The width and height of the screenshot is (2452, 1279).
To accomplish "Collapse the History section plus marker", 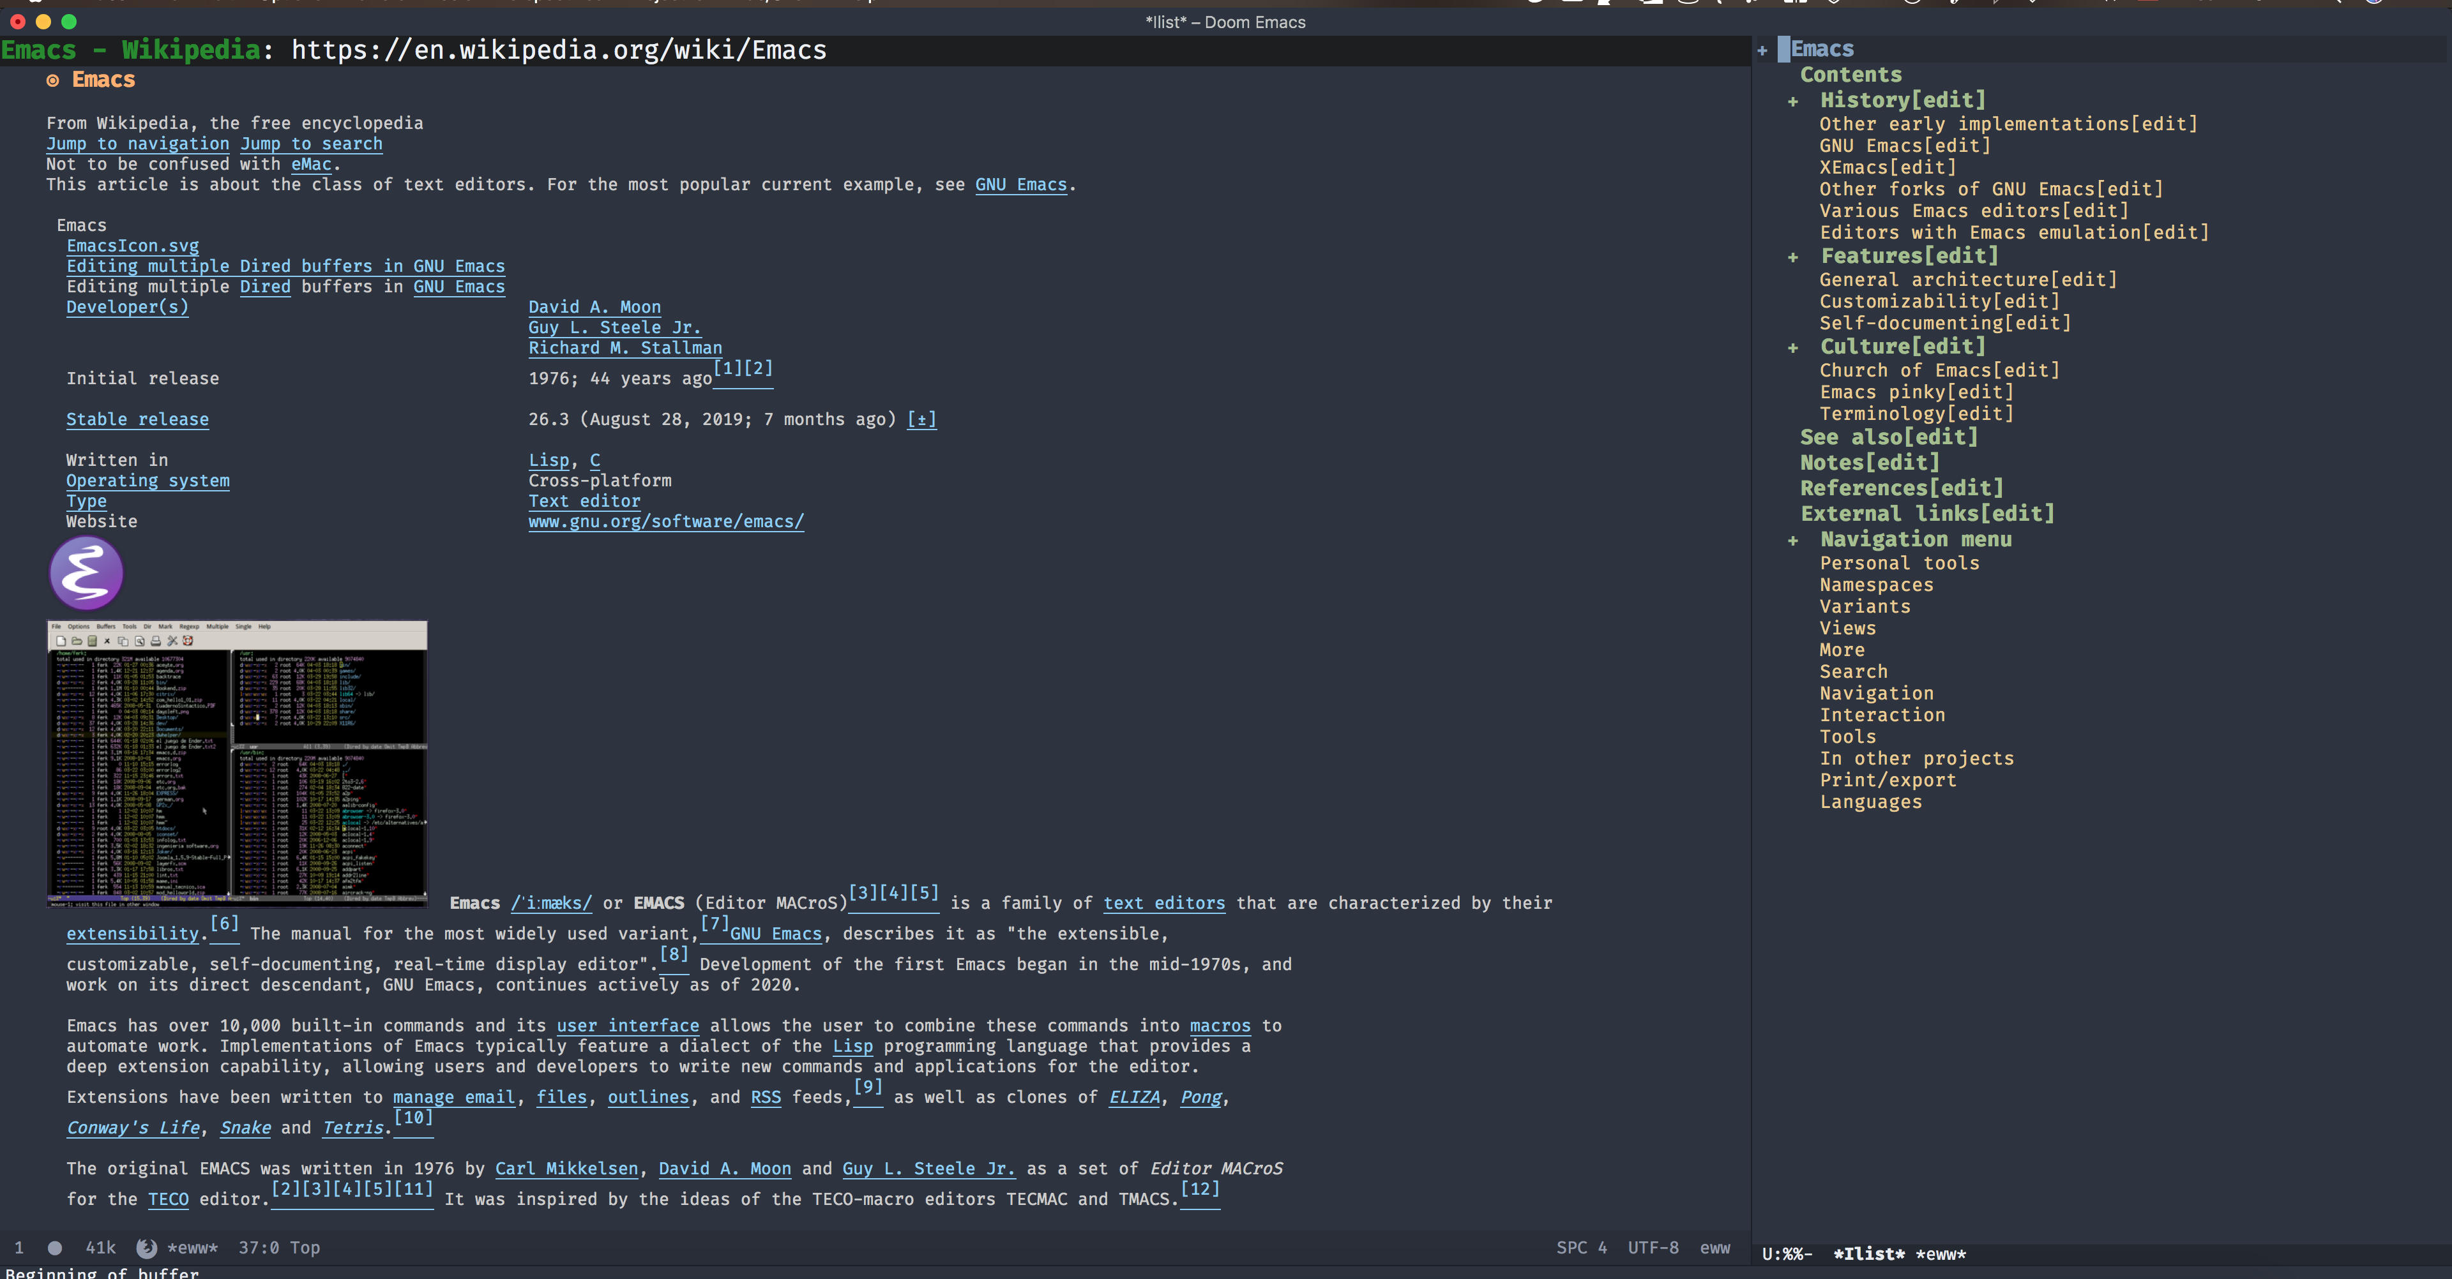I will 1793,102.
